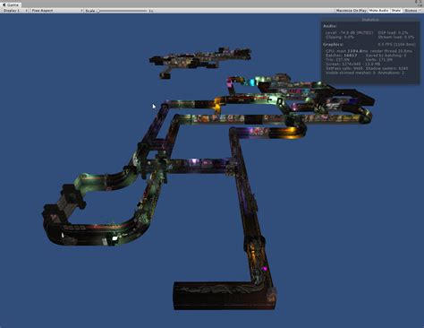
Task: Open the Gizmos dropdown arrow
Action: click(x=420, y=11)
